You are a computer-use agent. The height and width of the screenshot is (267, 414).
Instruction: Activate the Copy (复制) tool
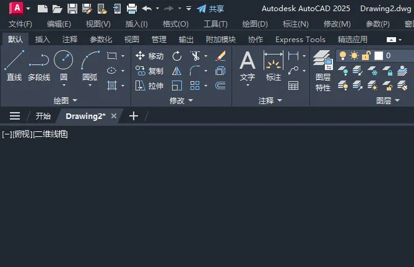pyautogui.click(x=149, y=71)
